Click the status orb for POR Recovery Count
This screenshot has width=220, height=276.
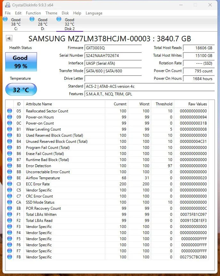tap(10, 208)
